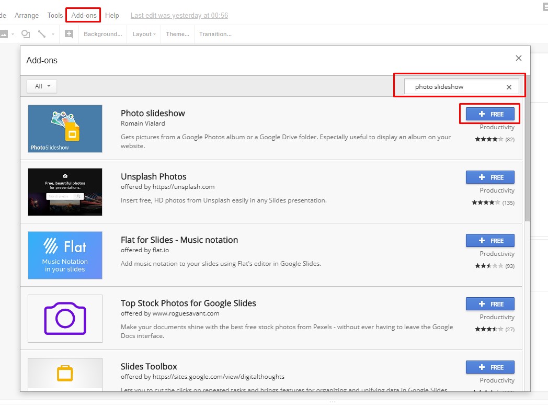
Task: Click the Theme... toolbar button
Action: tap(178, 34)
